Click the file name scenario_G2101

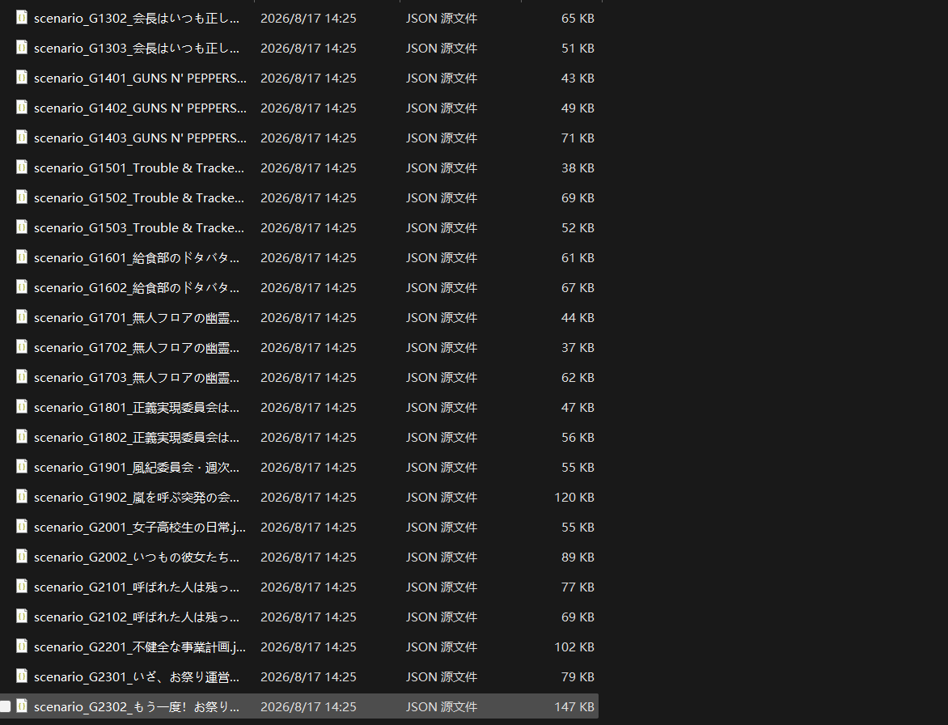pos(137,587)
